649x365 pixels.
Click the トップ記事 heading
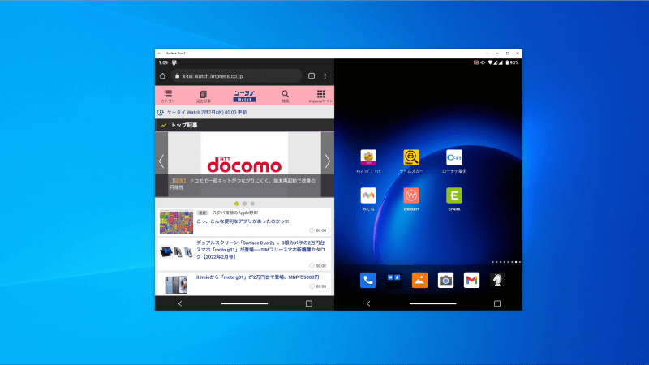[x=184, y=125]
